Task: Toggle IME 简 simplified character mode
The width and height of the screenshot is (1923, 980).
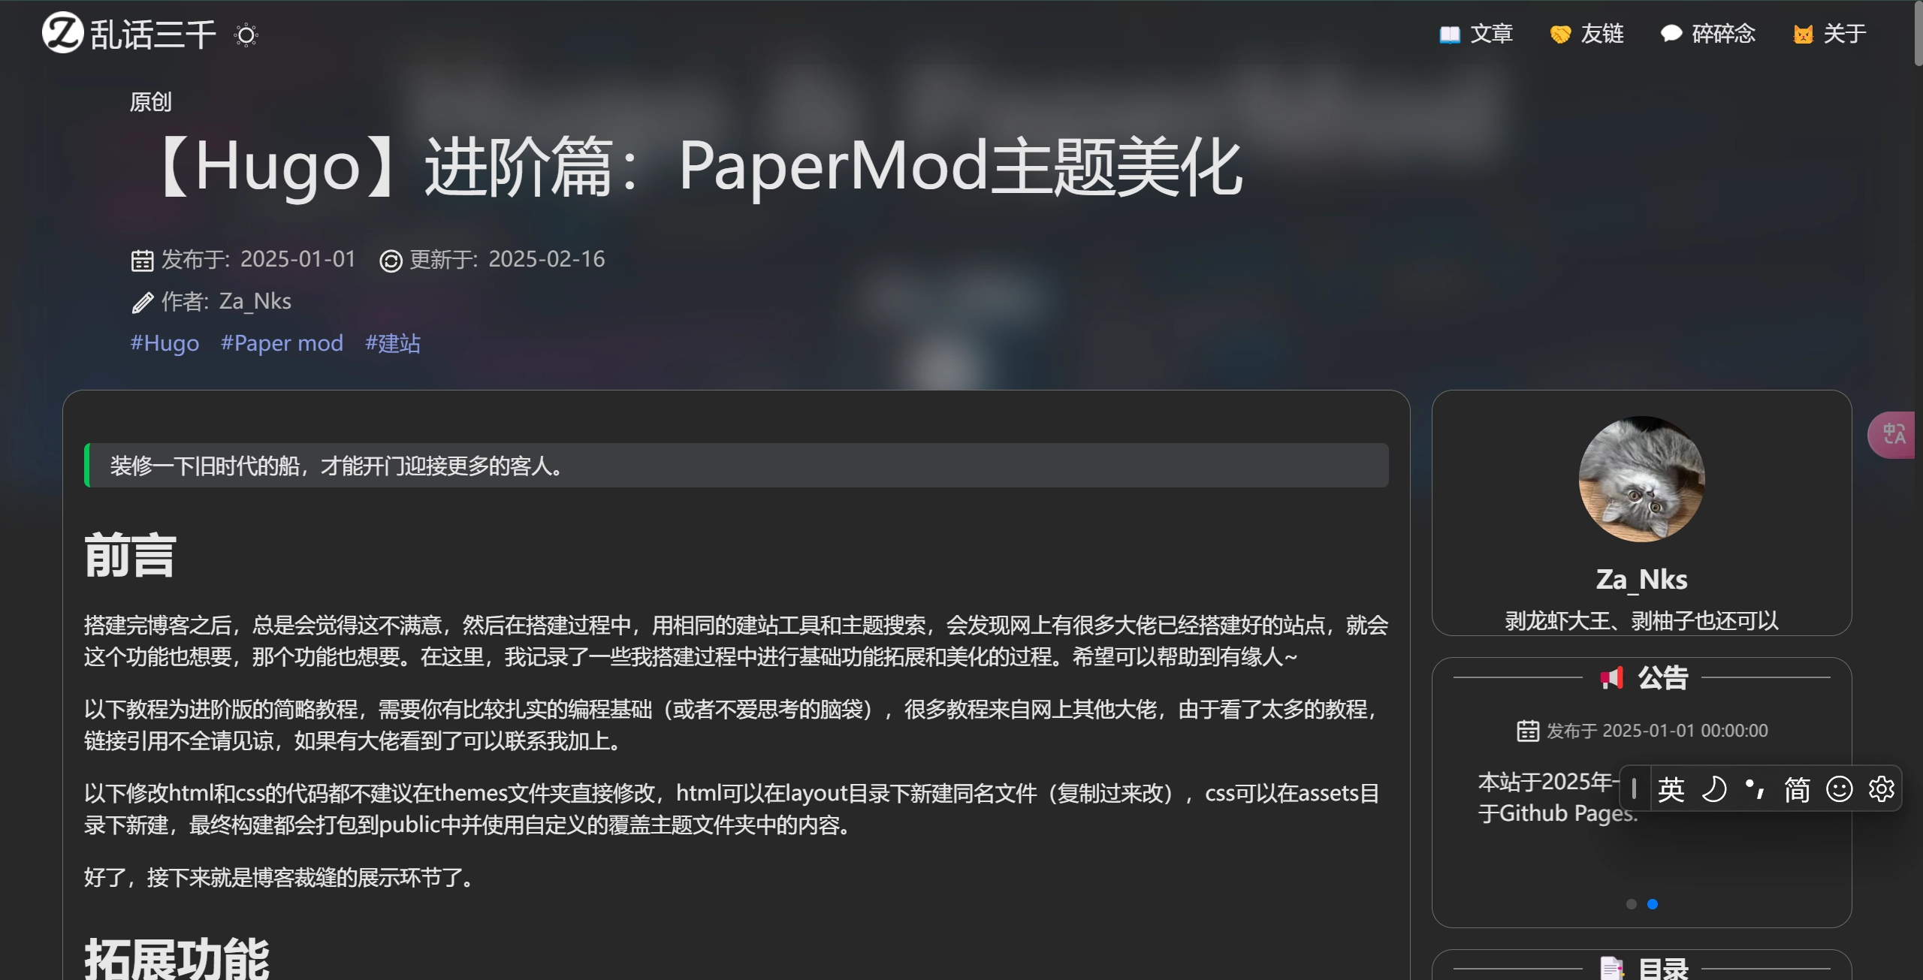Action: pos(1798,789)
